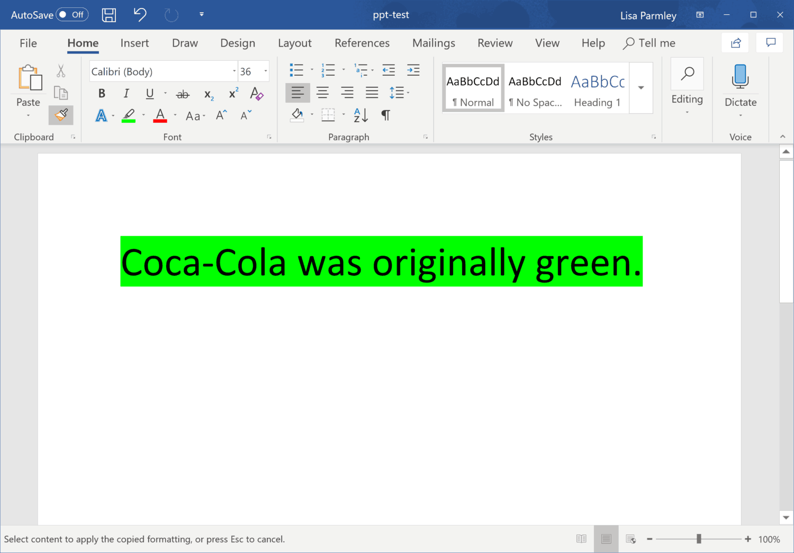Open Ribbon Display Options
The width and height of the screenshot is (794, 553).
(700, 15)
